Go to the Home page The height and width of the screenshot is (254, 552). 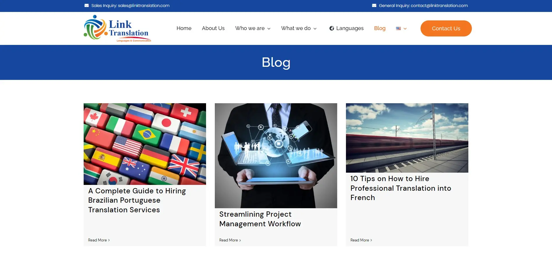tap(184, 28)
